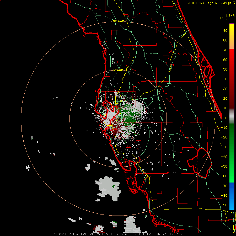
Task: Click the -50 value on the velocity scale
Action: click(224, 167)
